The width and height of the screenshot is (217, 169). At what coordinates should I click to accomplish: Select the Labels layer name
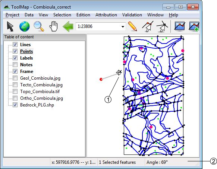[x=26, y=58]
